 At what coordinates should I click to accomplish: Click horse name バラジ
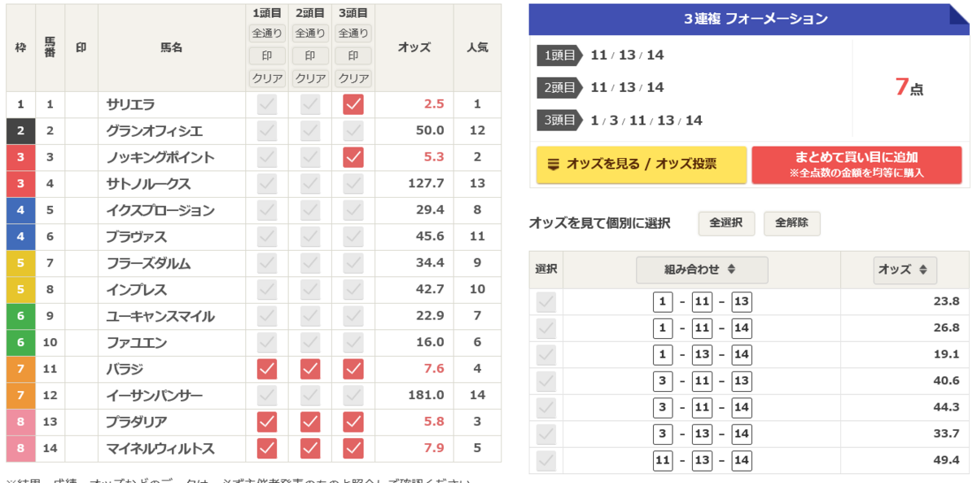click(x=125, y=369)
